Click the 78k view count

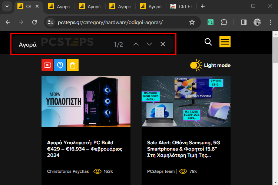193,171
